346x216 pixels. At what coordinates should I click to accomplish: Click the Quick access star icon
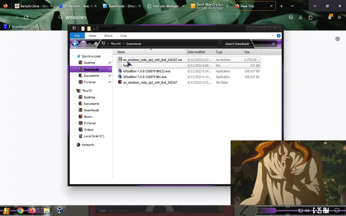point(79,56)
